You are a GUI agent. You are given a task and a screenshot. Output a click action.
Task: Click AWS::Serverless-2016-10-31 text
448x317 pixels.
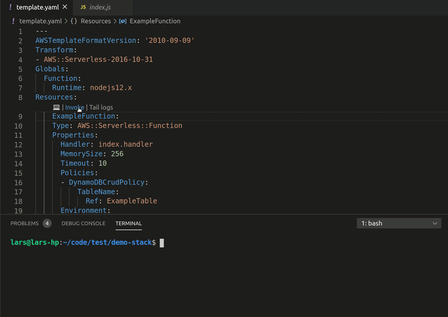(99, 59)
